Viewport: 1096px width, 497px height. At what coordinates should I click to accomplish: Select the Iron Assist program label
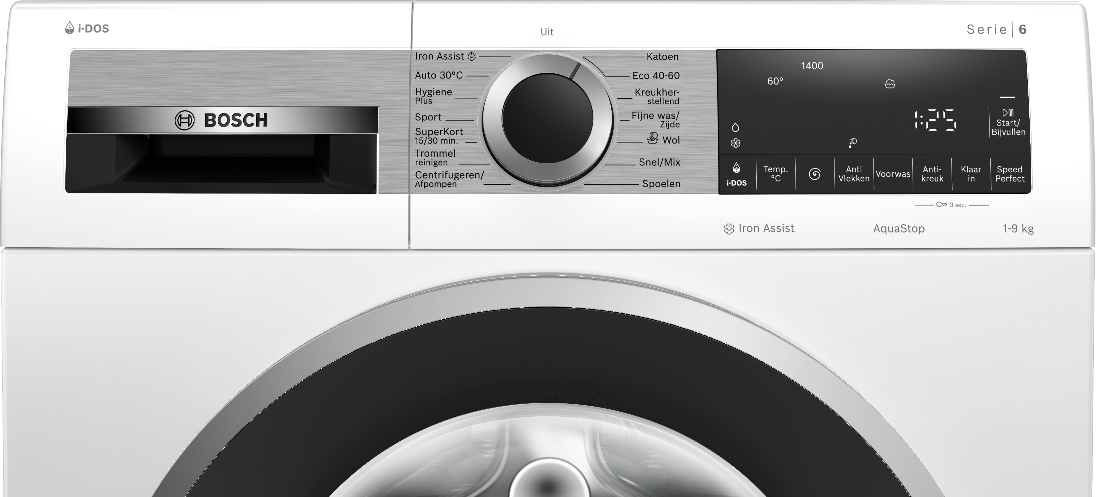[x=439, y=56]
